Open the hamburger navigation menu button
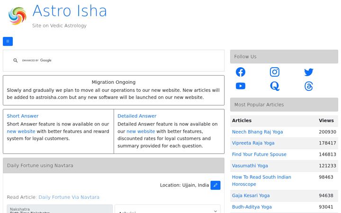This screenshot has width=341, height=213. 8,41
